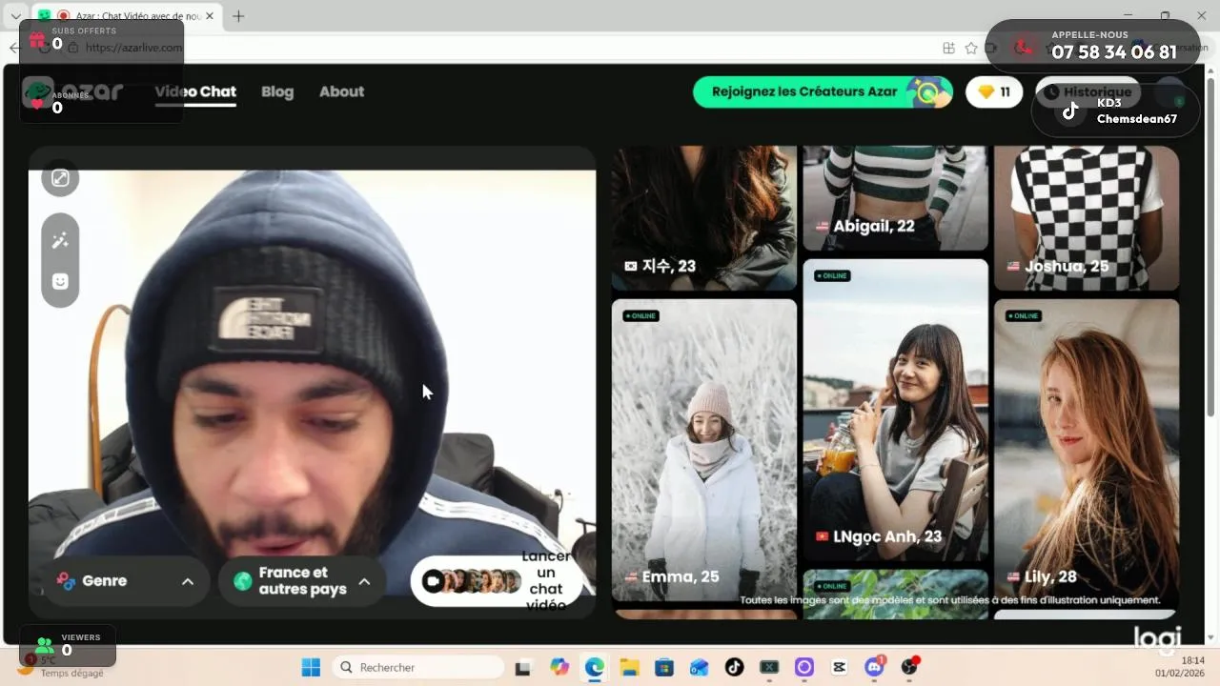Screen dimensions: 1220x686
Task: Click the ONLINE badge on Lily's card
Action: (x=1023, y=315)
